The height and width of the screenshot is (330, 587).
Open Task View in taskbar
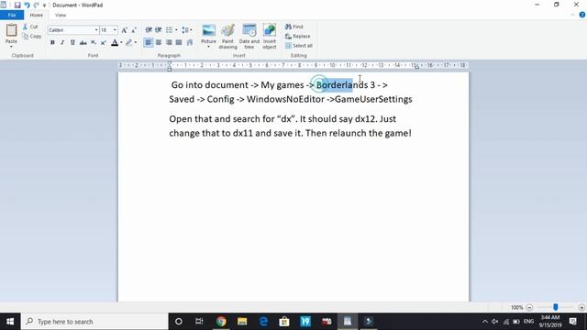[x=199, y=322]
